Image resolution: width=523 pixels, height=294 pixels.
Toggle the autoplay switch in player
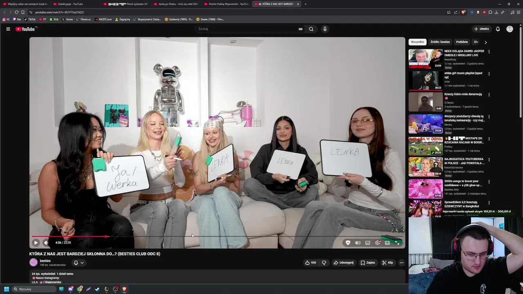pos(358,243)
